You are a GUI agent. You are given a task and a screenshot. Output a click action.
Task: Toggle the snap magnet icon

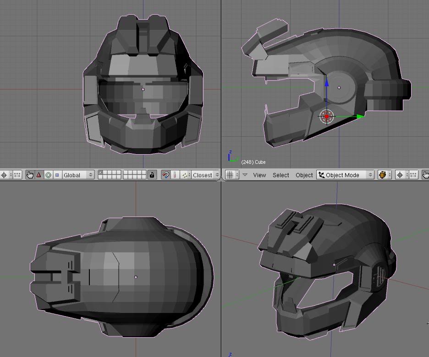165,175
